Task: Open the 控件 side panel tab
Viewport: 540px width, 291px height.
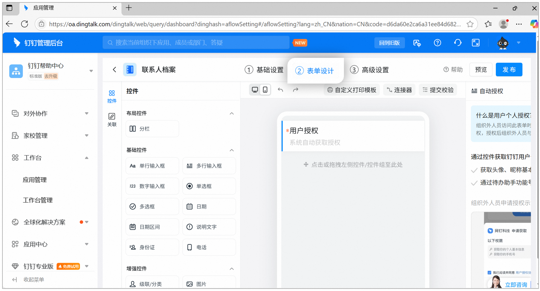Action: pos(112,97)
